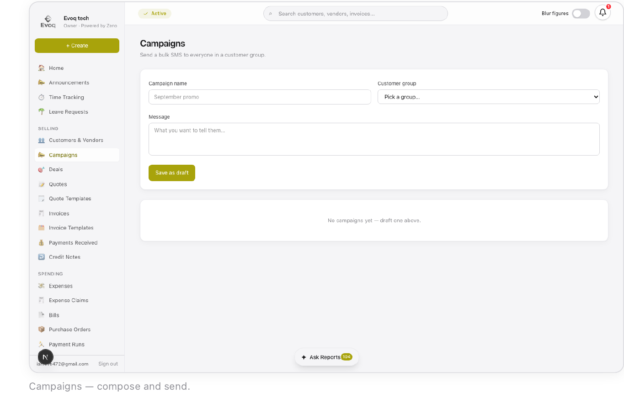Screen dimensions: 624x402
Task: Click Quote Templates label in sidebar
Action: pyautogui.click(x=70, y=198)
